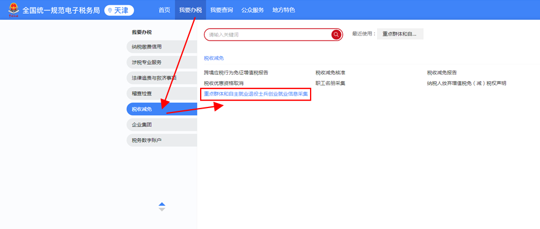Open 税收减免报告 link
This screenshot has height=229, width=540.
(442, 73)
